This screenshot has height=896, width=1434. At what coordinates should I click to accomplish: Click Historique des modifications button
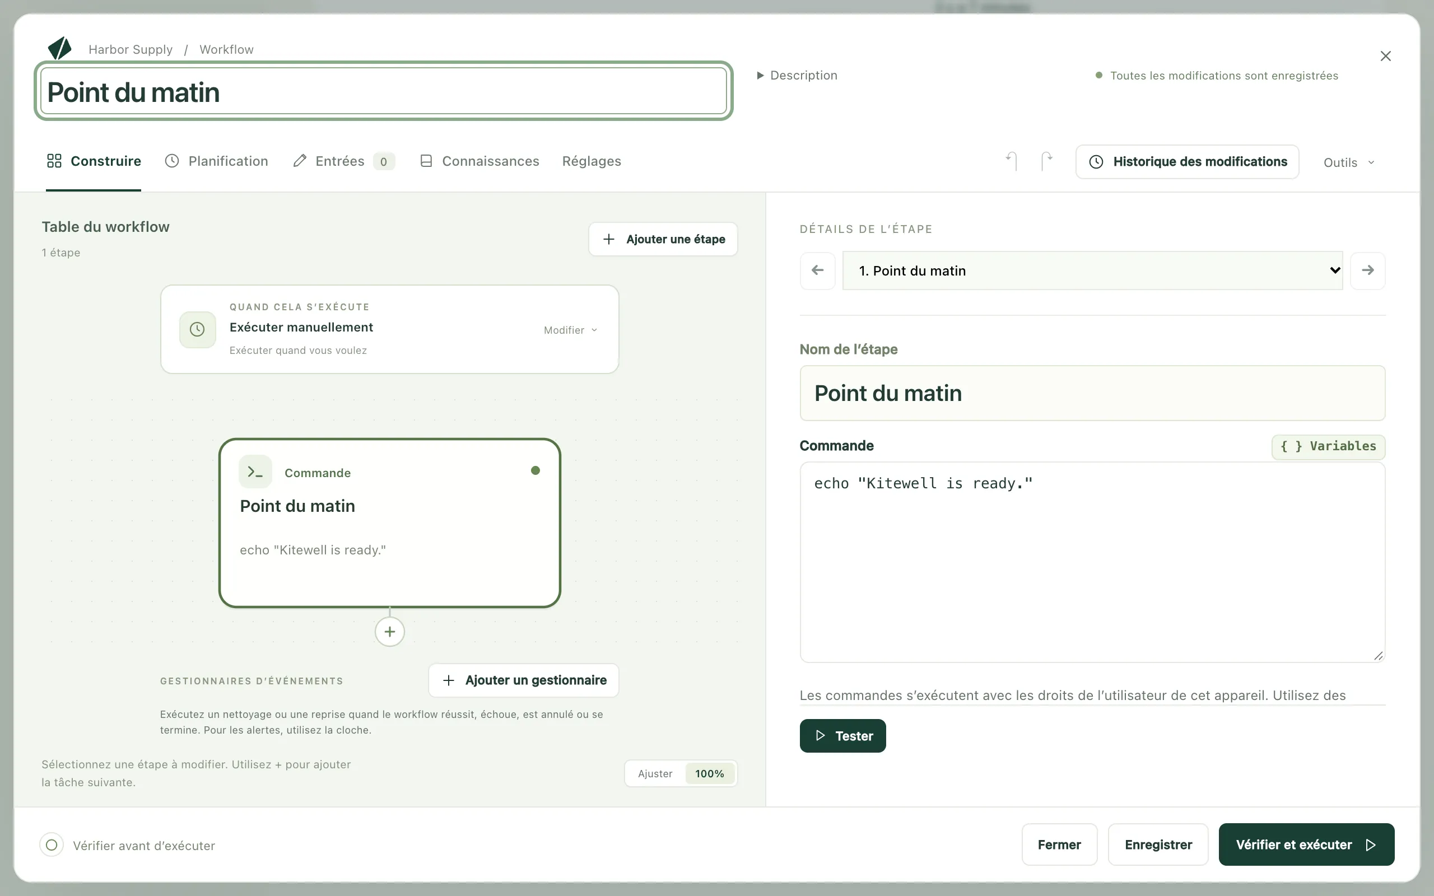click(x=1188, y=162)
